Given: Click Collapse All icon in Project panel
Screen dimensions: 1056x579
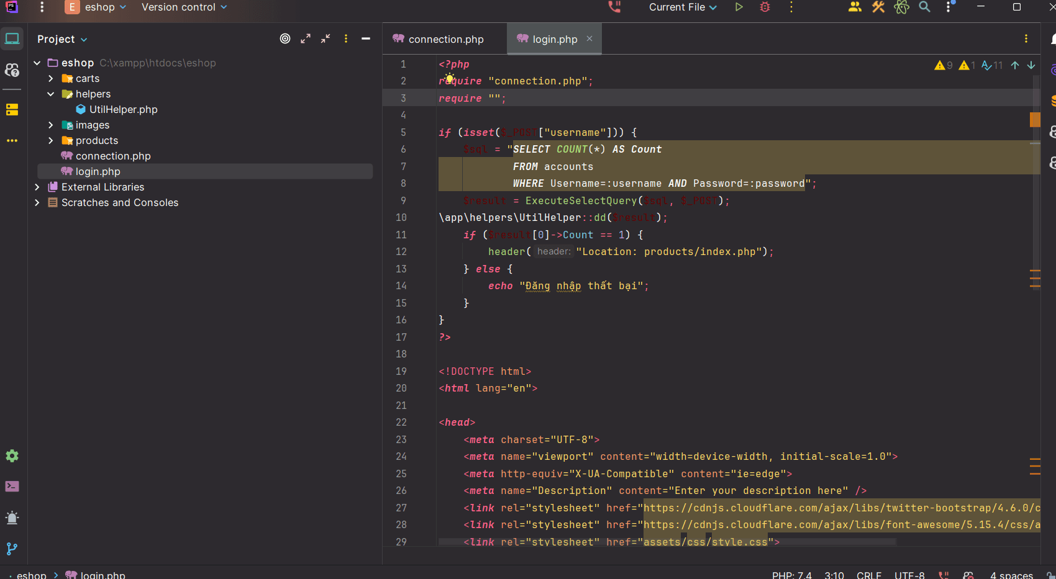Looking at the screenshot, I should point(325,38).
